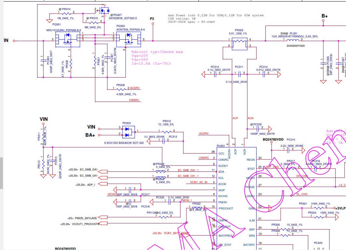Select the PR302 sense resistor symbol

pos(239,44)
